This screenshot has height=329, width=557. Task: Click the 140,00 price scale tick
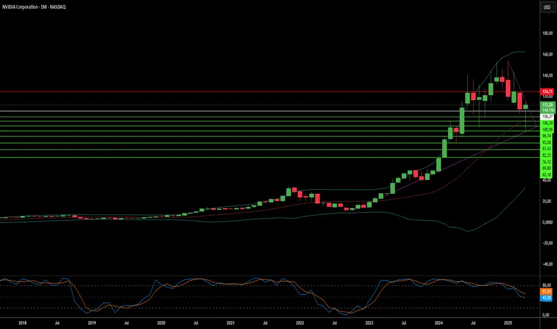[547, 75]
